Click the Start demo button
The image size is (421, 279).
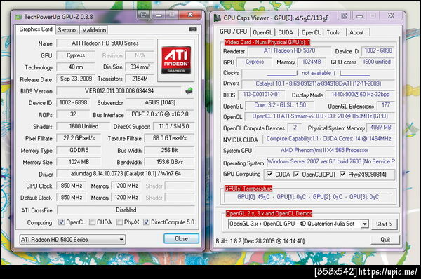pos(385,224)
